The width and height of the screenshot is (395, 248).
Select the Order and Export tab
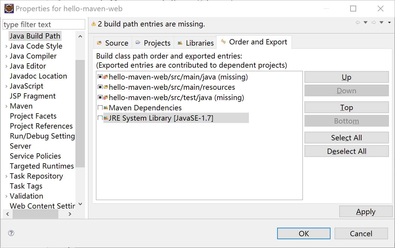254,42
